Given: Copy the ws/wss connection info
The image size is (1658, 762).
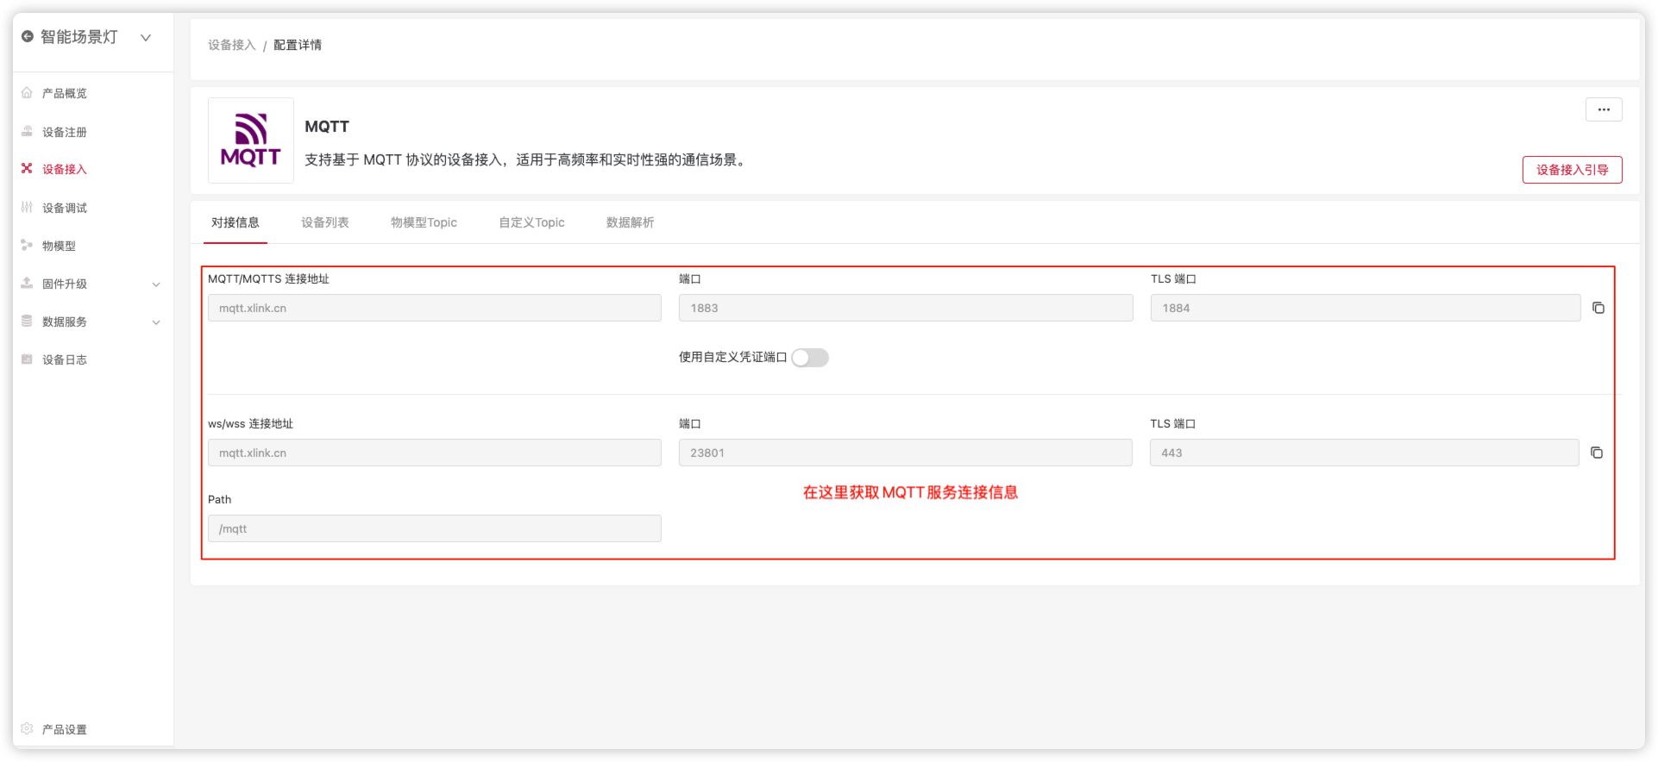Looking at the screenshot, I should point(1596,453).
